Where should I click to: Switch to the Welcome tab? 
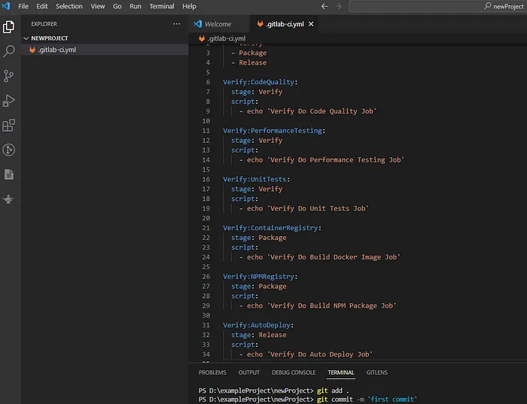(x=218, y=24)
